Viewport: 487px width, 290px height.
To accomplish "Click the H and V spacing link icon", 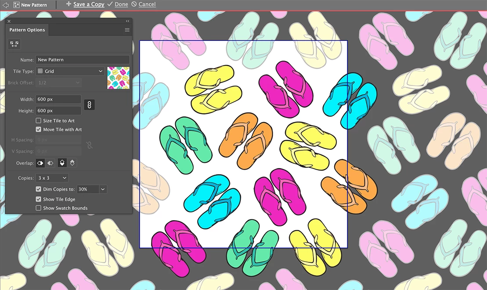I will pos(90,145).
